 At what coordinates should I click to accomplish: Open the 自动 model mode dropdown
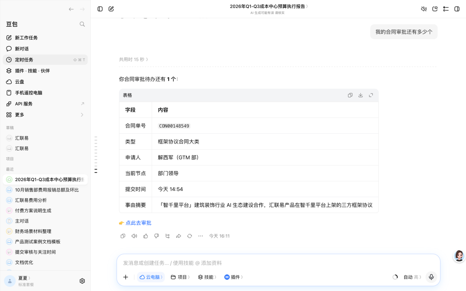pyautogui.click(x=412, y=277)
